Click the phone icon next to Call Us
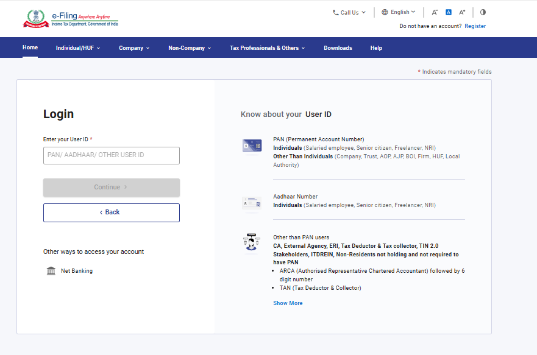 pos(336,13)
